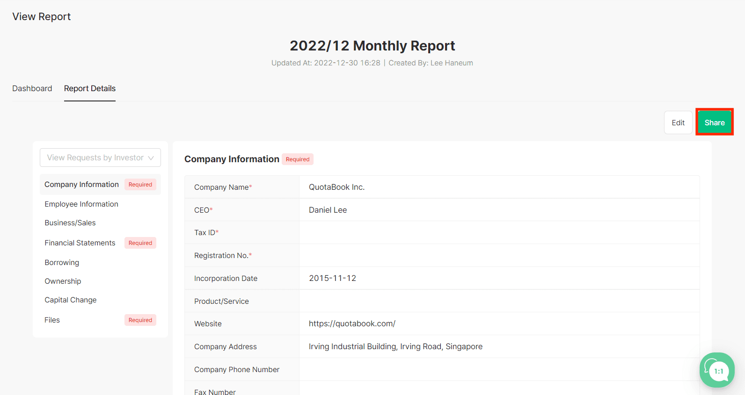Go to Business/Sales section
The height and width of the screenshot is (395, 745).
(70, 223)
